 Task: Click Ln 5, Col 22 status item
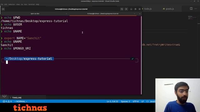[112, 101]
